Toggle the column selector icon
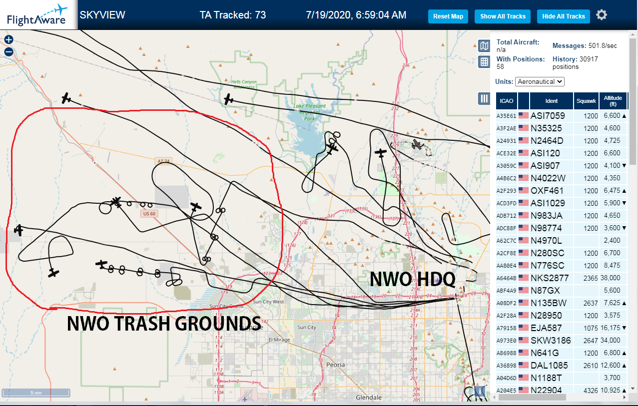Viewport: 638px width, 406px height. pyautogui.click(x=484, y=98)
